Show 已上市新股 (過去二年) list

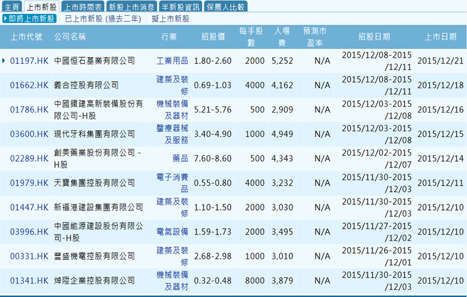tap(103, 19)
